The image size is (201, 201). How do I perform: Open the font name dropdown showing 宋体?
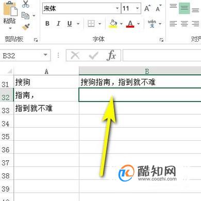[x=117, y=8]
